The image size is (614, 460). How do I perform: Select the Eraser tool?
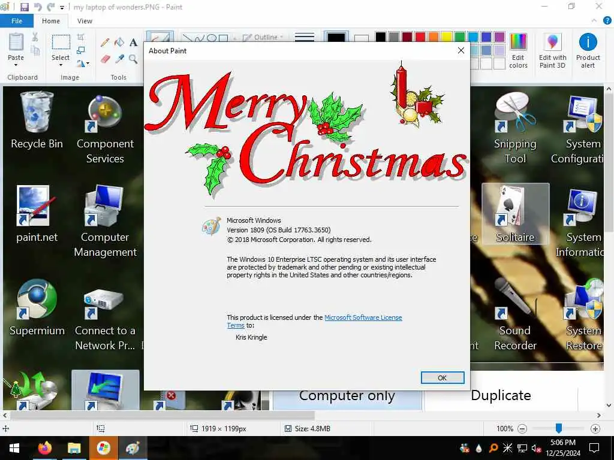[x=105, y=59]
